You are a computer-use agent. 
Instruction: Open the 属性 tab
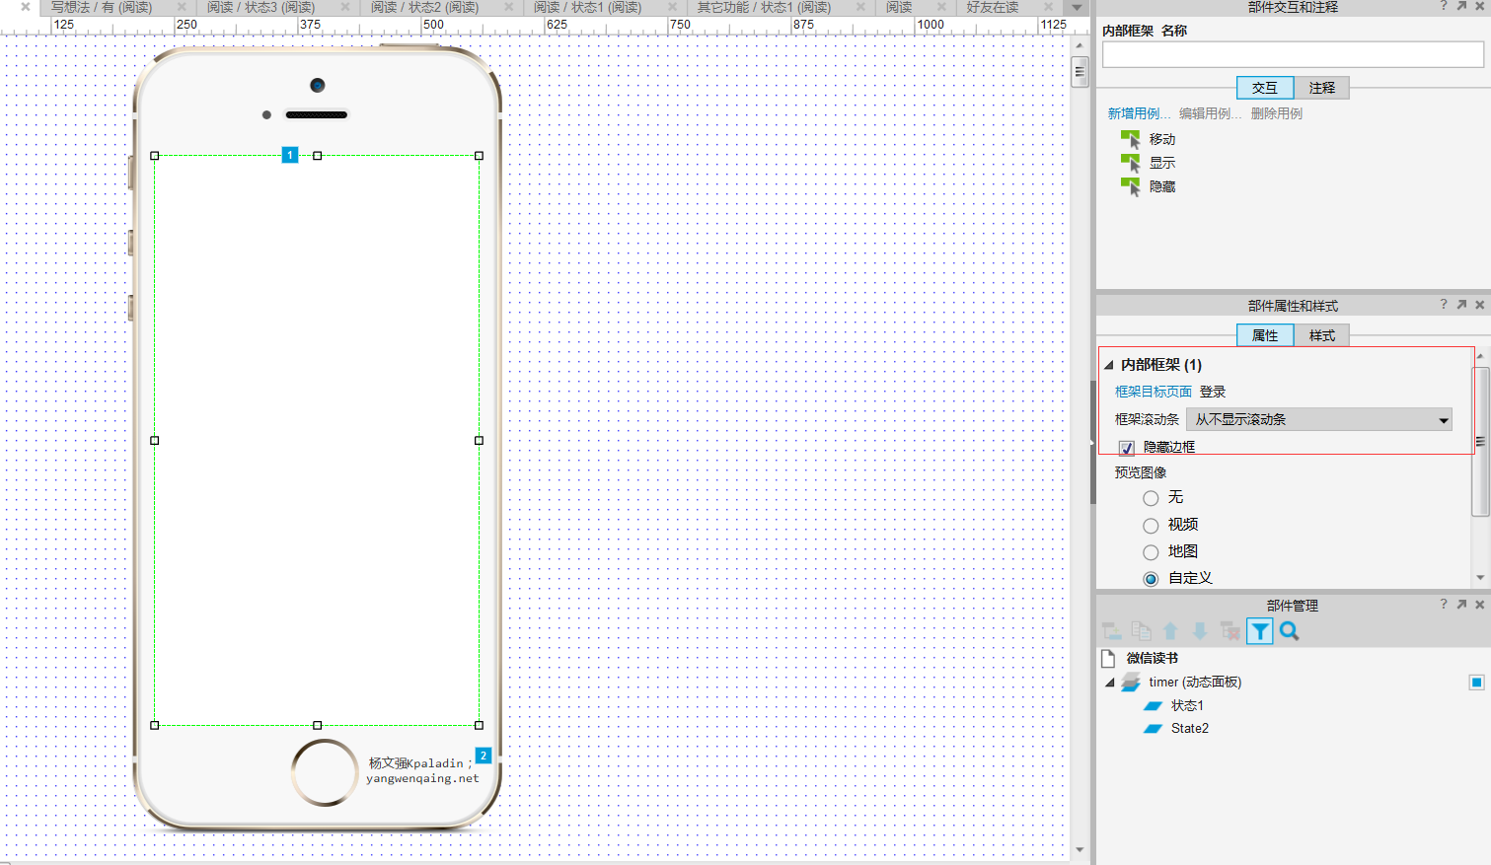tap(1265, 335)
